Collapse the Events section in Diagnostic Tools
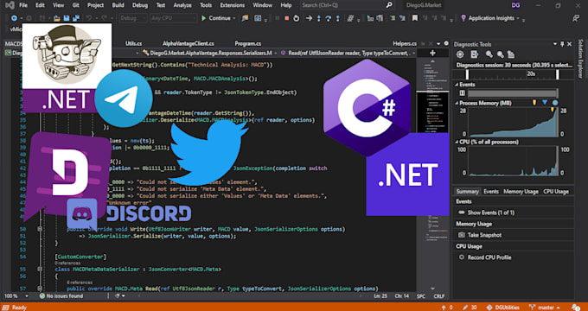This screenshot has width=588, height=311. click(x=457, y=85)
